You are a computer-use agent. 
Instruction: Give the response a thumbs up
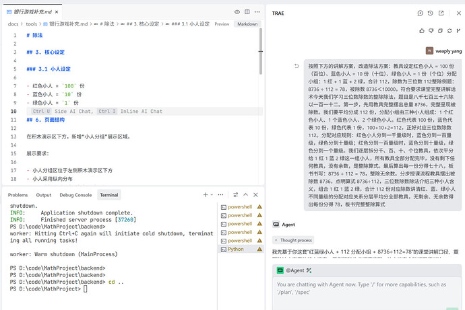coord(422,31)
